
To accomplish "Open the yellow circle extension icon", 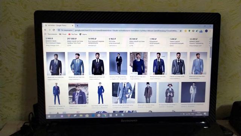I will (186, 31).
